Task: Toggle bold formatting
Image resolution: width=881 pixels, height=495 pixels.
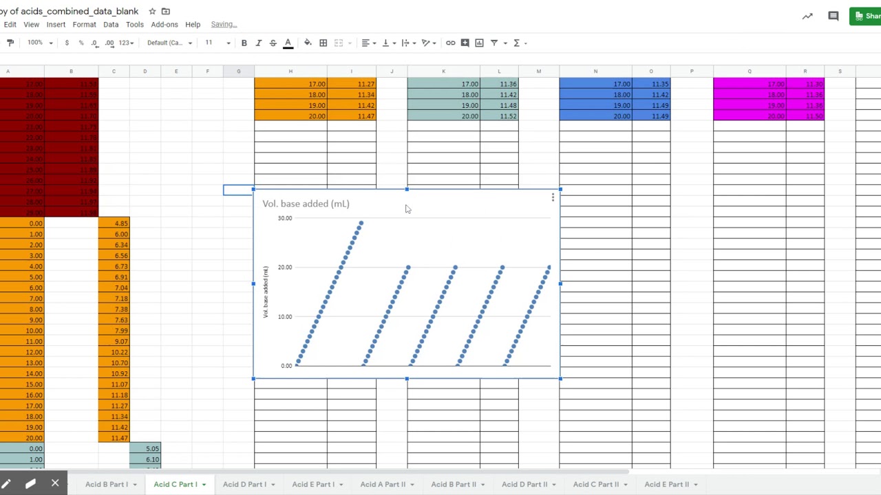Action: pyautogui.click(x=244, y=43)
